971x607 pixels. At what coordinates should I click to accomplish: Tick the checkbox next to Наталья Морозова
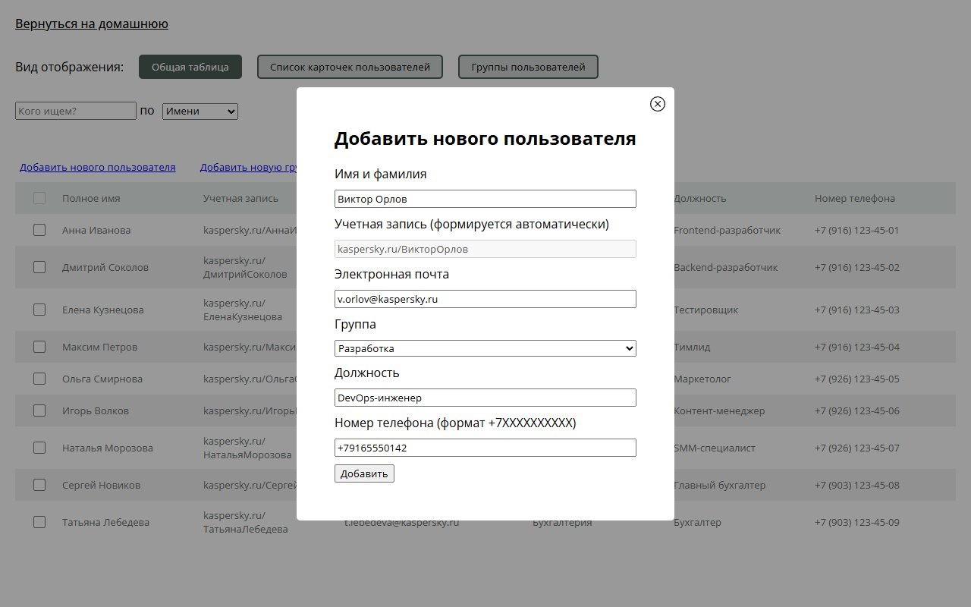point(39,448)
